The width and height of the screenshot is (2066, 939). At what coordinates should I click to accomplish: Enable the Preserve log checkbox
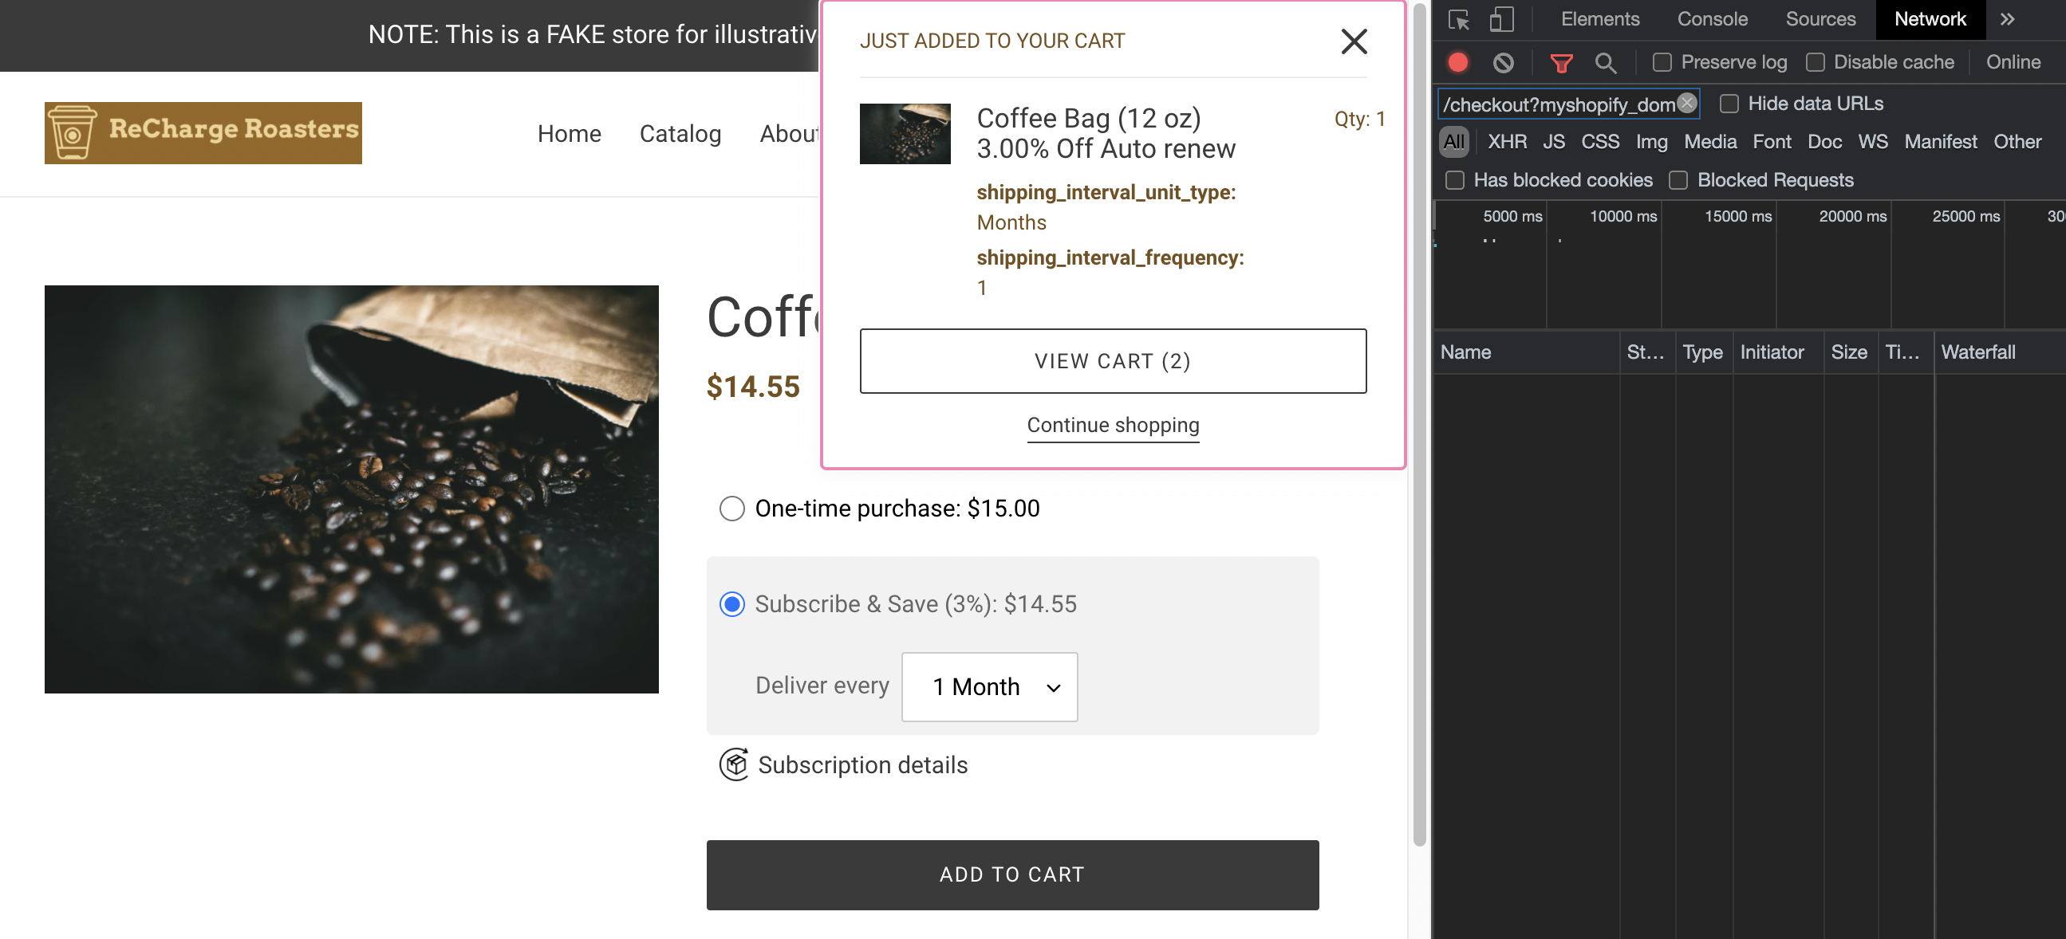tap(1662, 62)
